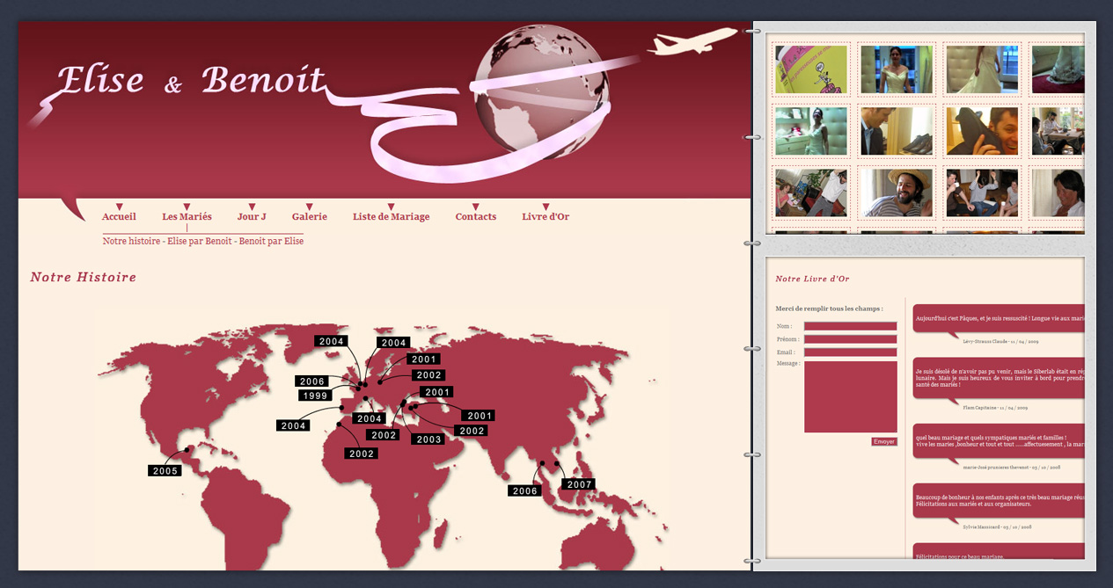Click the 2003 label on the map
Viewport: 1113px width, 588px height.
coord(428,439)
